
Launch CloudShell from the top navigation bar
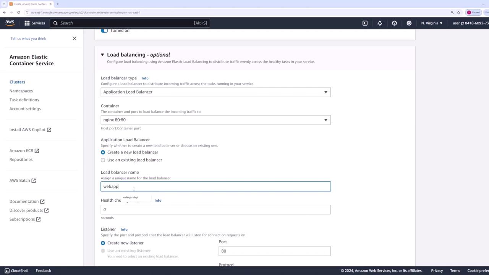click(365, 23)
